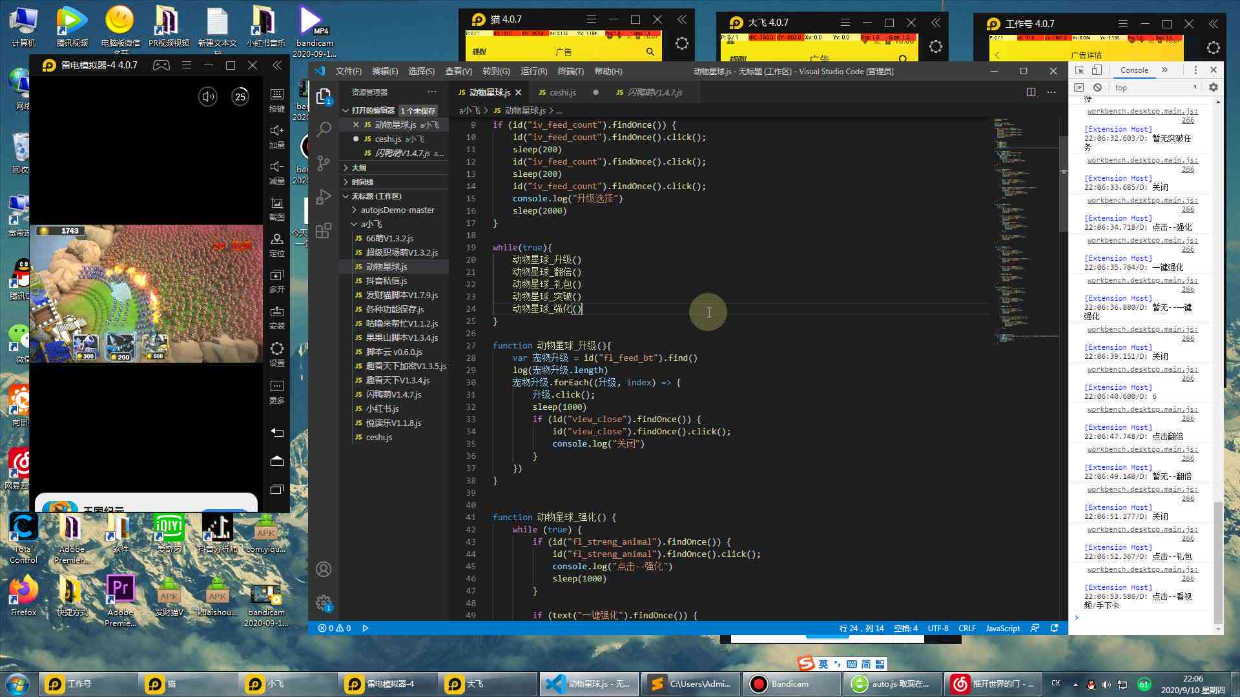This screenshot has width=1240, height=697.
Task: Split the VS Code editor to the right
Action: click(1031, 92)
